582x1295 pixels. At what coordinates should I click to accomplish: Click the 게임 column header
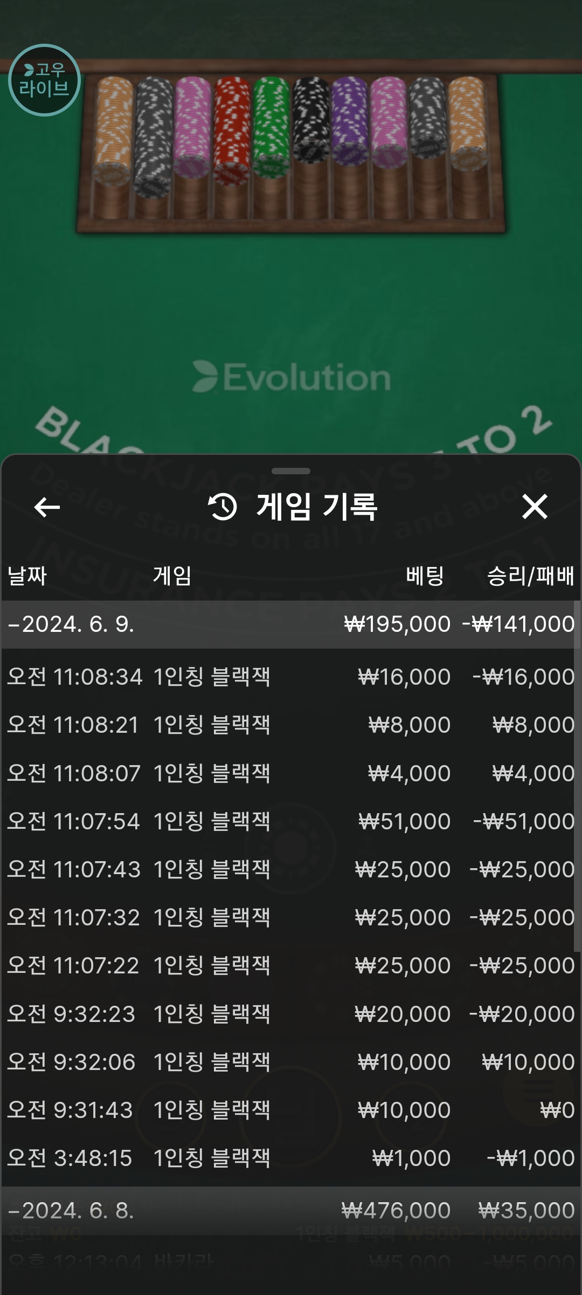click(x=172, y=576)
